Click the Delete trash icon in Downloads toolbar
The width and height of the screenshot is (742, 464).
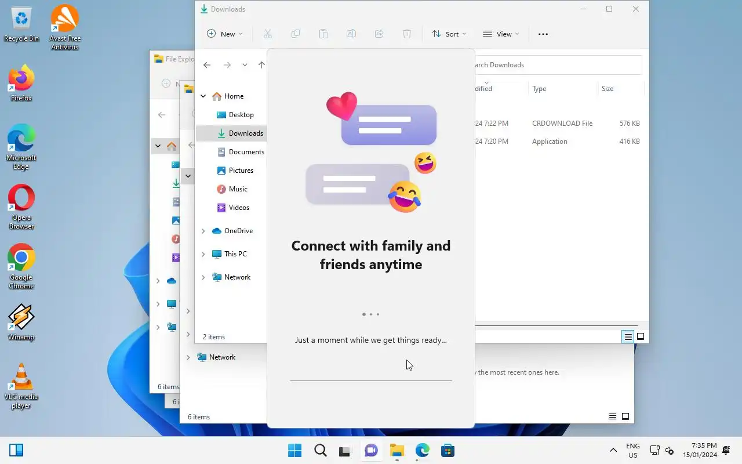407,34
